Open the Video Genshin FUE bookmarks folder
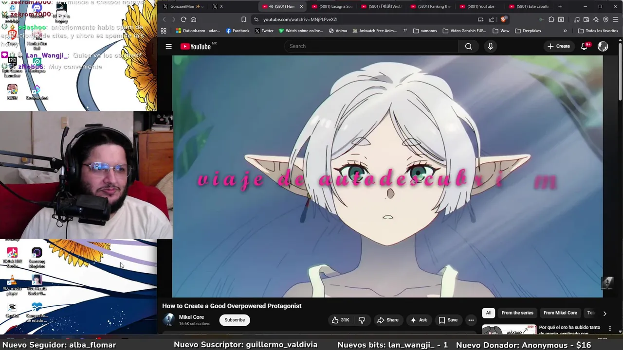This screenshot has height=350, width=623. [464, 31]
